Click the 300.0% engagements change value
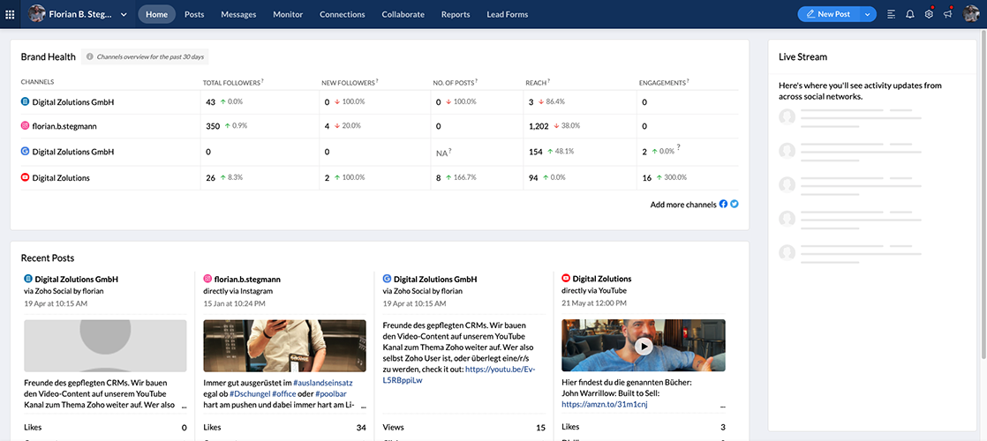The width and height of the screenshot is (987, 441). pos(674,177)
